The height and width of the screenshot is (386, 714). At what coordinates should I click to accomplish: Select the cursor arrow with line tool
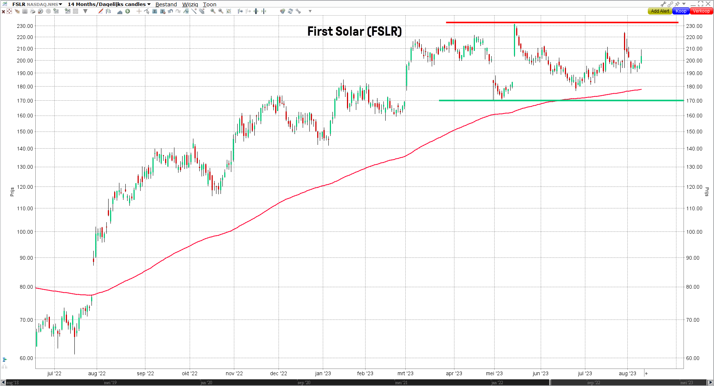(147, 11)
